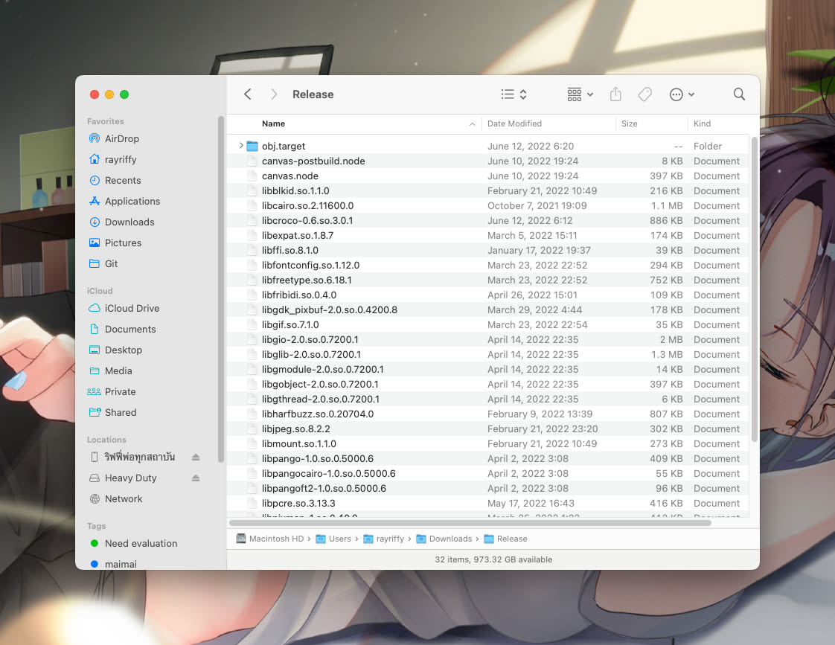The image size is (835, 645).
Task: Open the More actions ellipsis menu
Action: [682, 94]
